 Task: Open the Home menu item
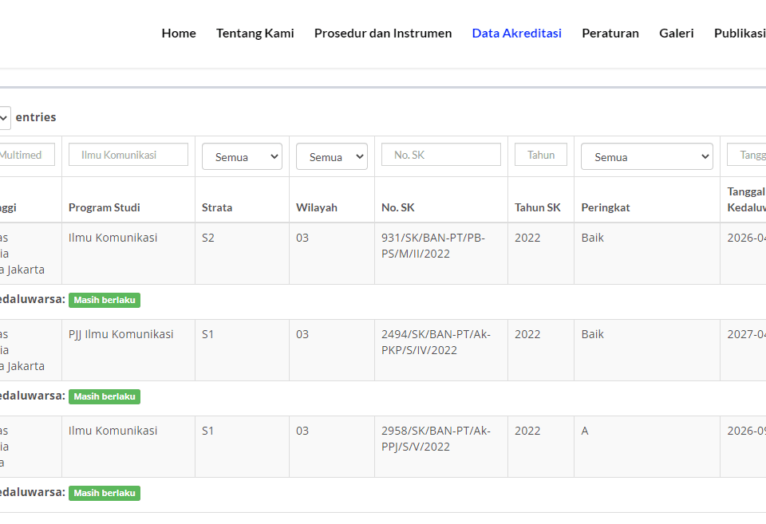(x=179, y=33)
